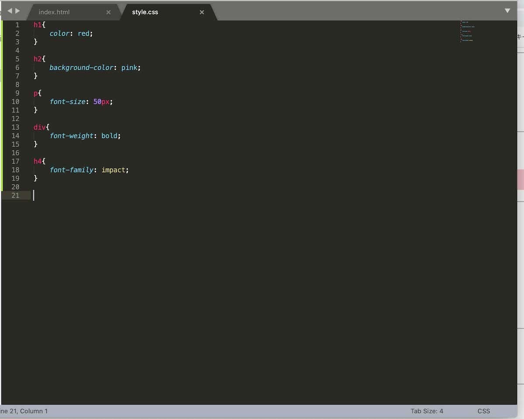Screen dimensions: 524x419
Task: Change the CSS syntax selector
Action: tap(484, 411)
